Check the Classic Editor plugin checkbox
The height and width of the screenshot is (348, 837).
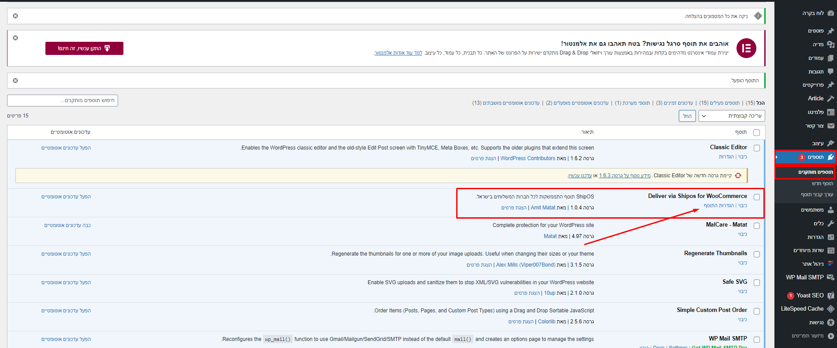756,148
